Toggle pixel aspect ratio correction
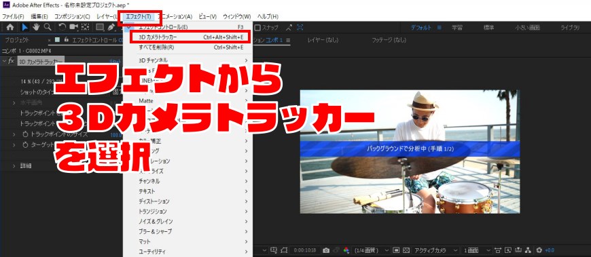This screenshot has height=257, width=591. coord(499,250)
